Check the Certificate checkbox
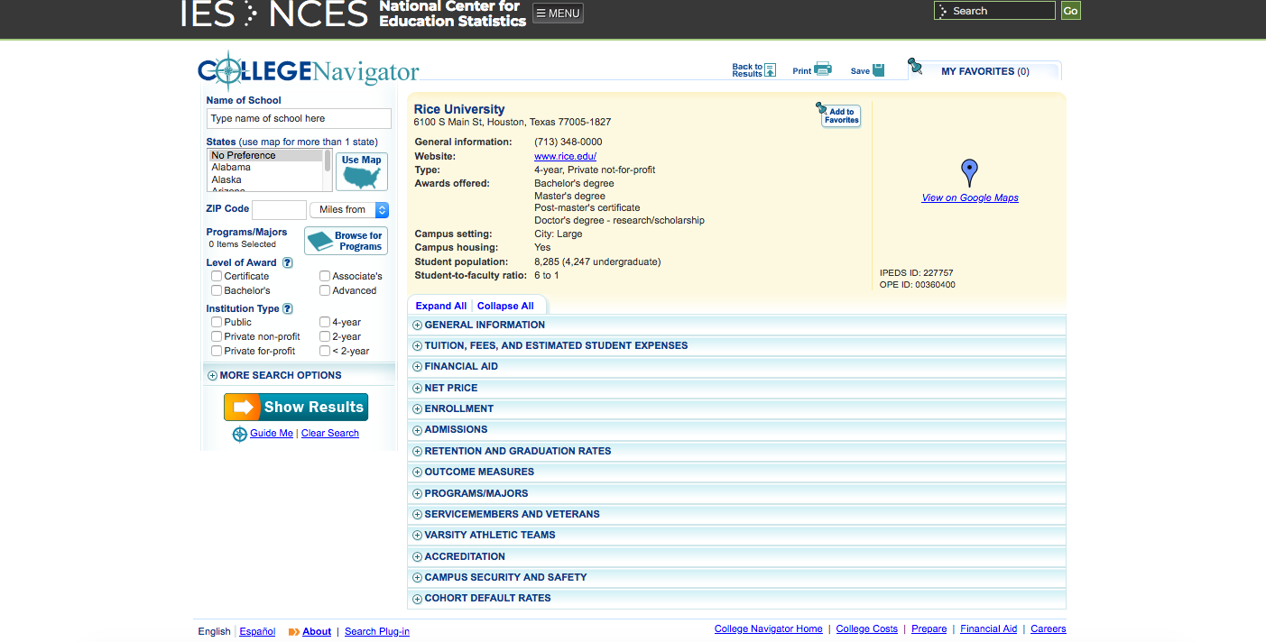The height and width of the screenshot is (642, 1266). (x=217, y=276)
